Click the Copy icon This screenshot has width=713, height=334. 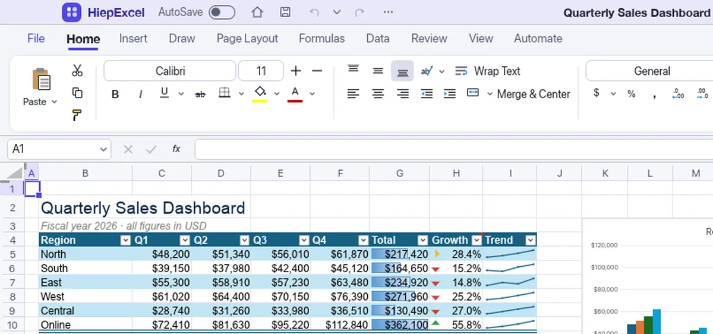coord(77,93)
